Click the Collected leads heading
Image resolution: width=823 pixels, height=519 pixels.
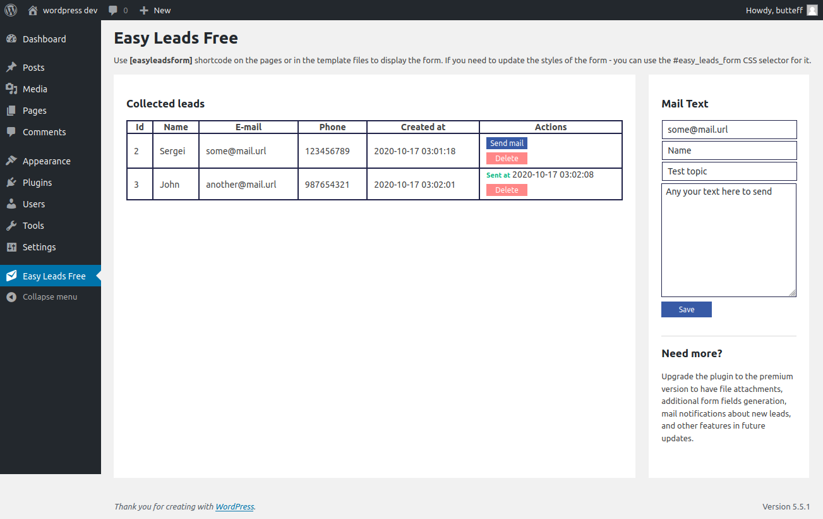pyautogui.click(x=165, y=104)
